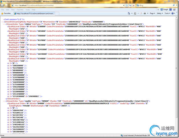Click the c t="175500000" line
Screen dimensions: 179x138
(x=17, y=84)
